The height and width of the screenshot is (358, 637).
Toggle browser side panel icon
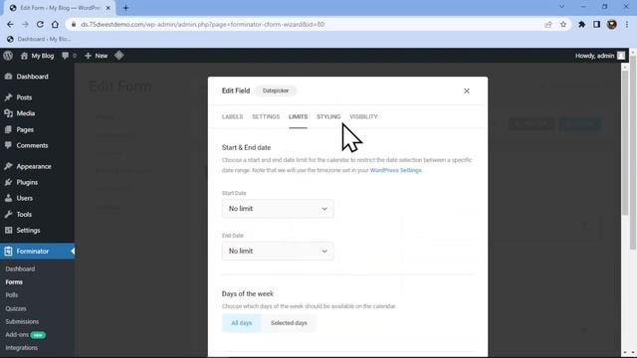coord(596,24)
